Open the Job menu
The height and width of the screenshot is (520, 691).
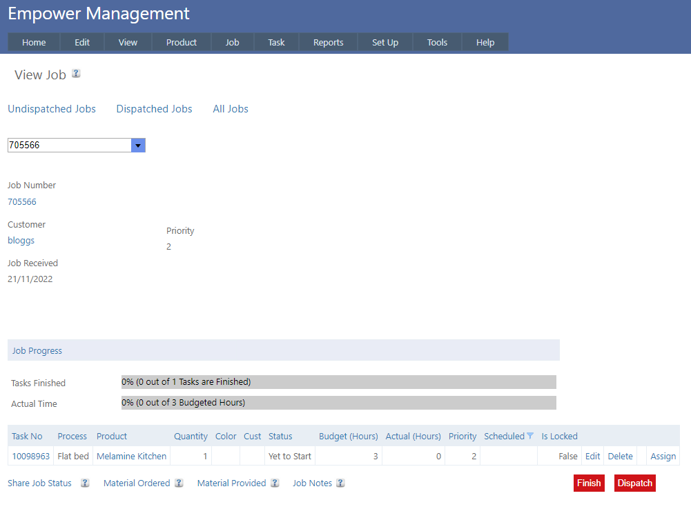pos(232,43)
